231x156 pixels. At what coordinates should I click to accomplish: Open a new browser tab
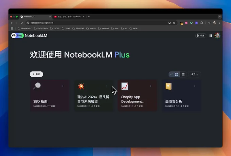tap(89, 17)
